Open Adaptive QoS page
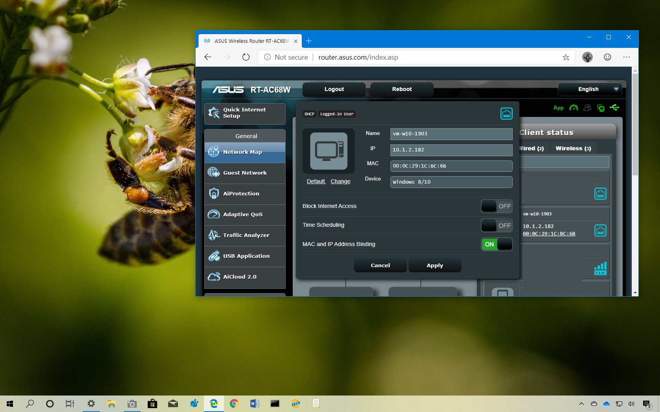 coord(245,215)
